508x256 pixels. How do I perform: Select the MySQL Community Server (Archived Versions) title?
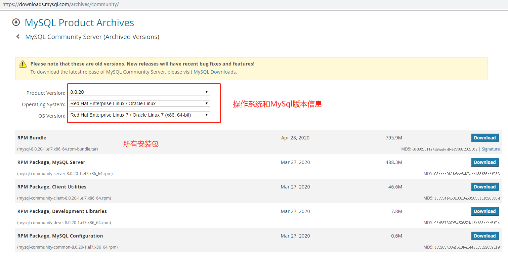point(92,37)
